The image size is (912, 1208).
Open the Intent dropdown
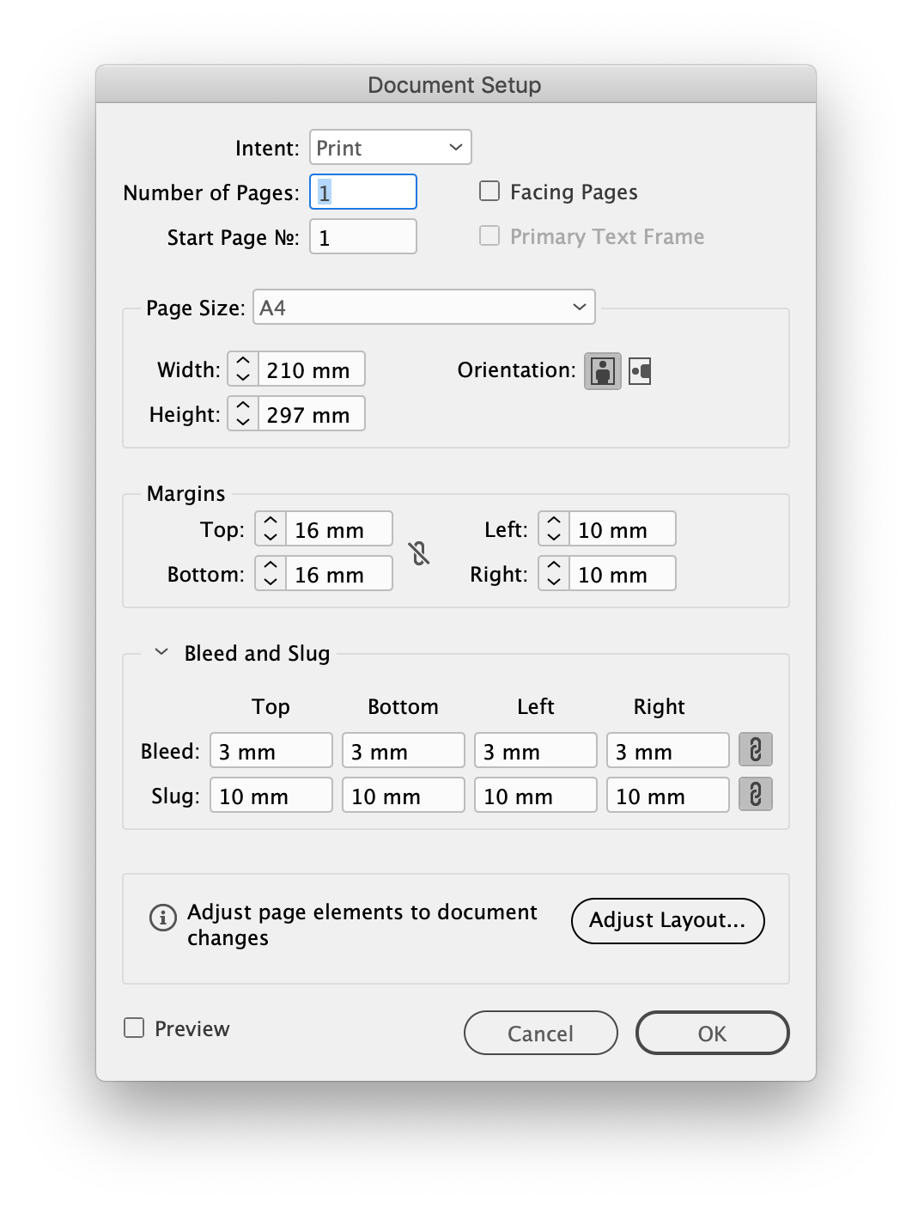click(390, 147)
